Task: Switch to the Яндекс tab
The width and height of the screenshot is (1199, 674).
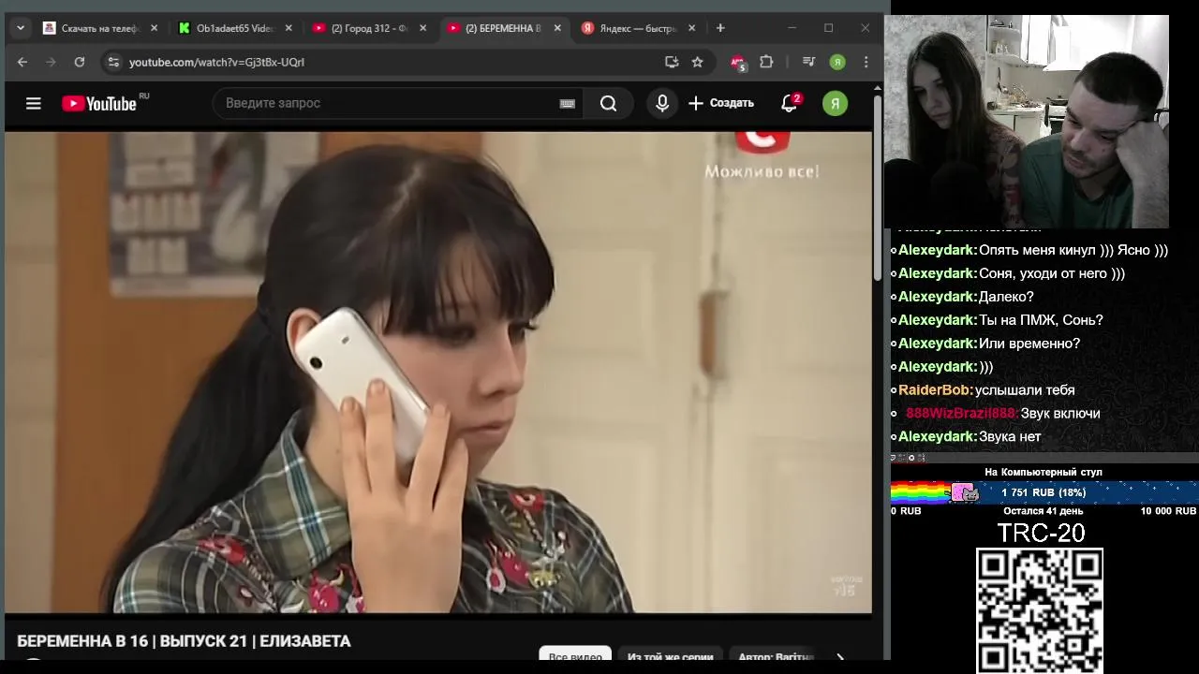Action: pyautogui.click(x=638, y=28)
